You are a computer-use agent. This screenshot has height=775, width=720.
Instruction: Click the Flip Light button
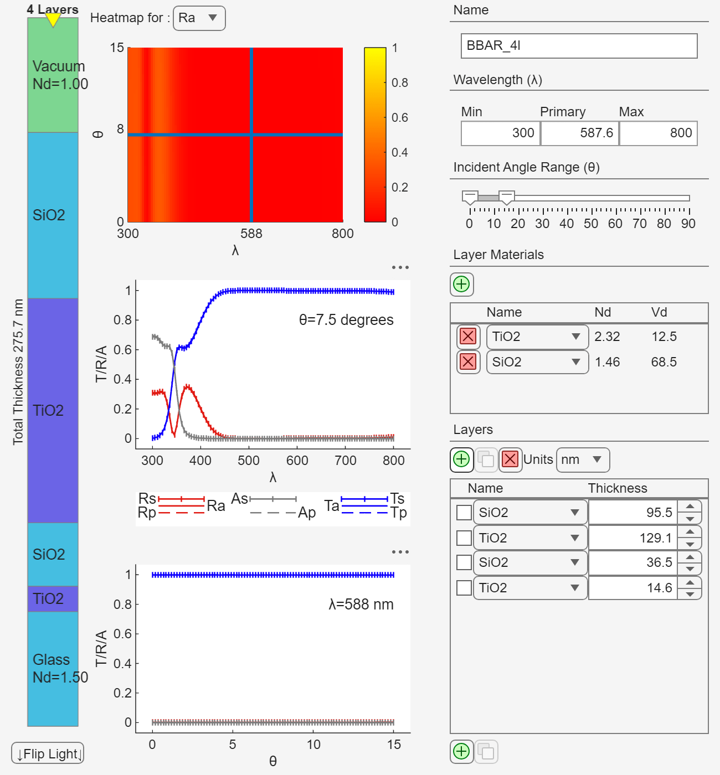click(48, 753)
